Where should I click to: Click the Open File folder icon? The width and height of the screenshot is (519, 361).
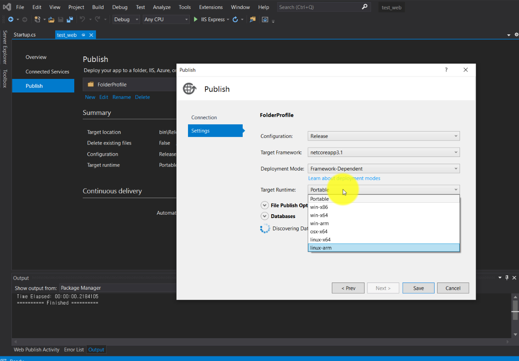tap(51, 20)
